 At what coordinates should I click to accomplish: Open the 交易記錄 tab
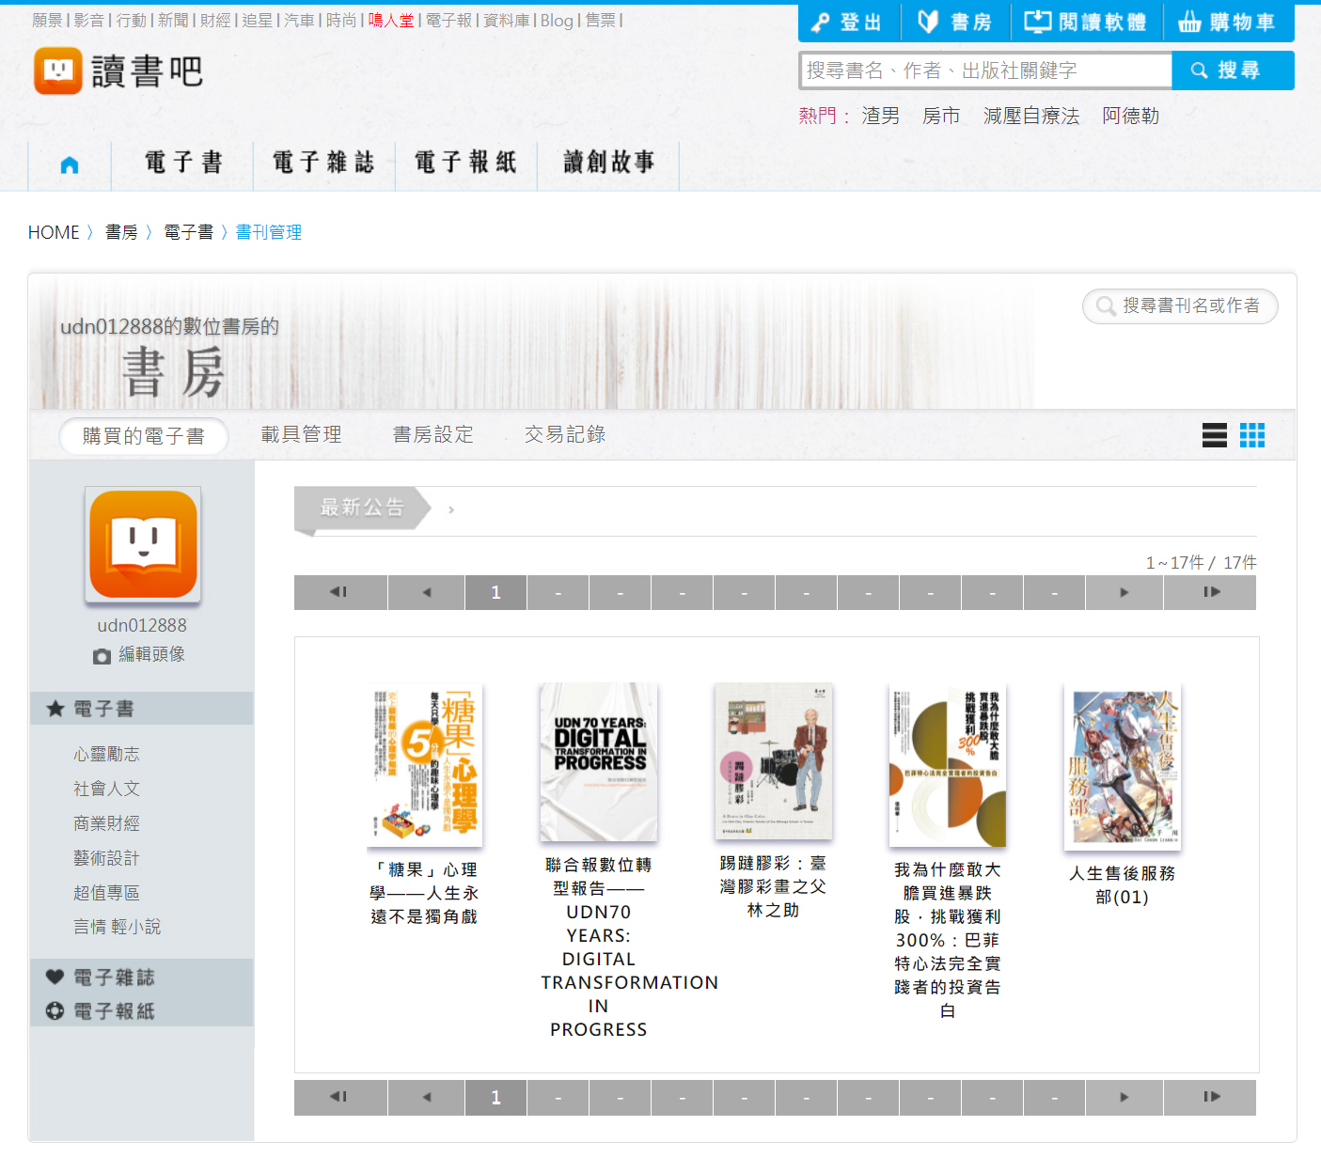click(564, 435)
